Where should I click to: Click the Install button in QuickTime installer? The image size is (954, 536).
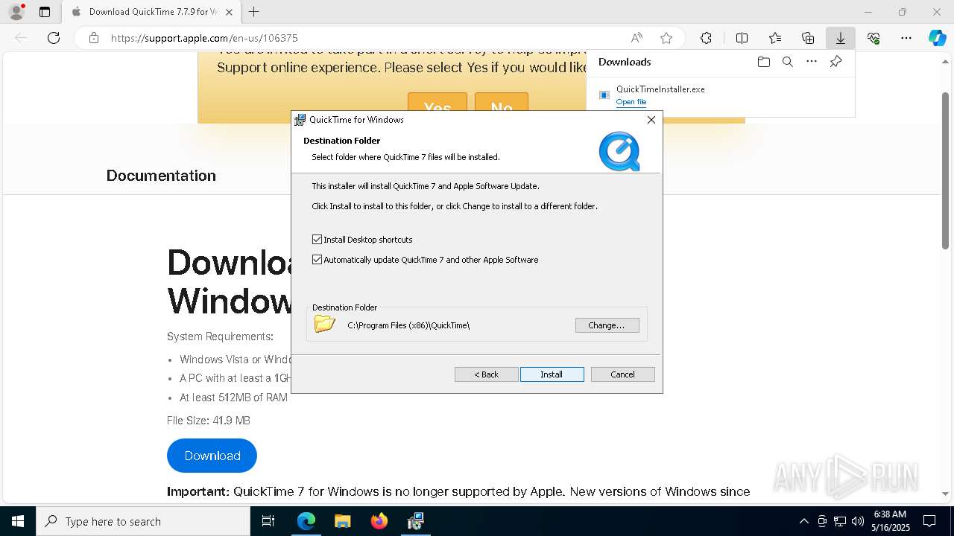552,374
